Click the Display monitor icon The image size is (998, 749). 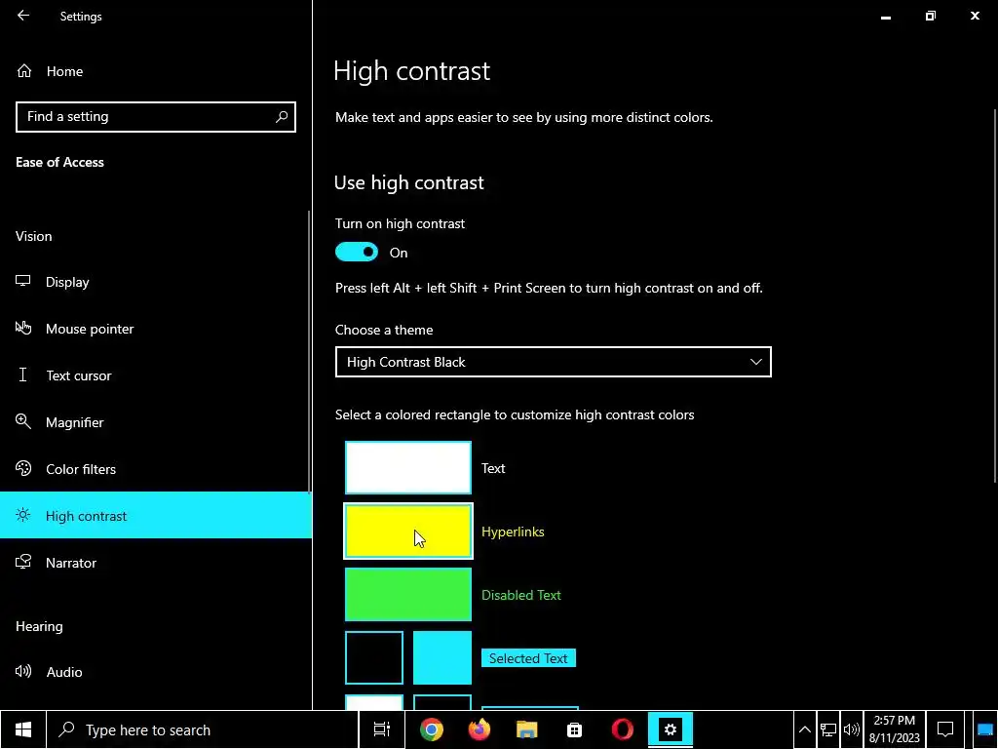click(x=23, y=281)
